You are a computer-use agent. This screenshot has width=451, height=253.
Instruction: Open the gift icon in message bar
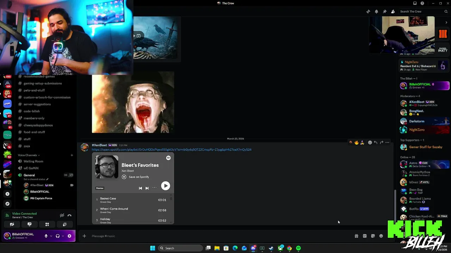coord(357,236)
